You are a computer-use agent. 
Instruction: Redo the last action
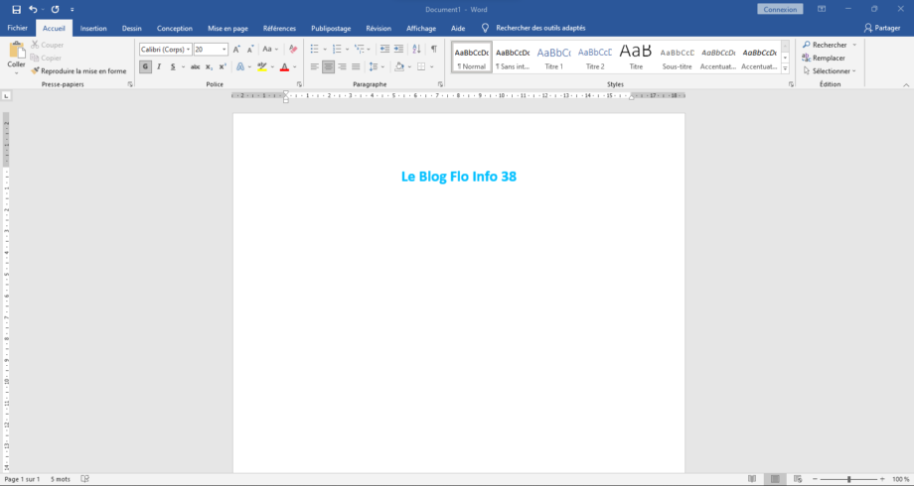(55, 9)
